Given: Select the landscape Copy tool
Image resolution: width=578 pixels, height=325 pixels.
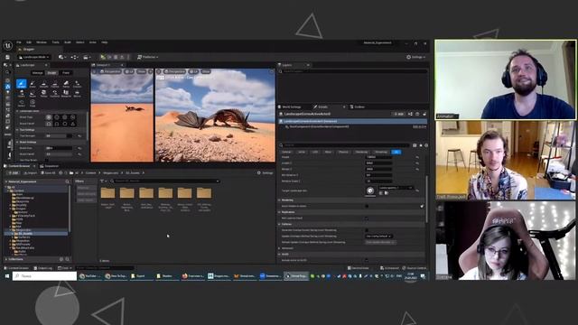Looking at the screenshot, I should pos(33,103).
